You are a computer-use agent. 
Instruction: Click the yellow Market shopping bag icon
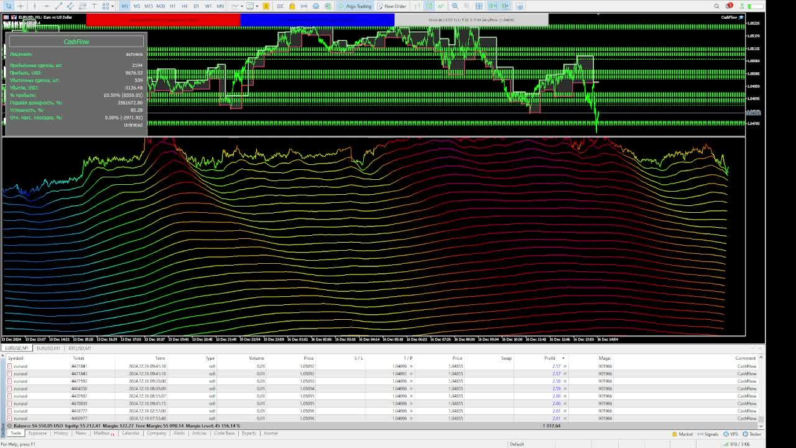266,6
